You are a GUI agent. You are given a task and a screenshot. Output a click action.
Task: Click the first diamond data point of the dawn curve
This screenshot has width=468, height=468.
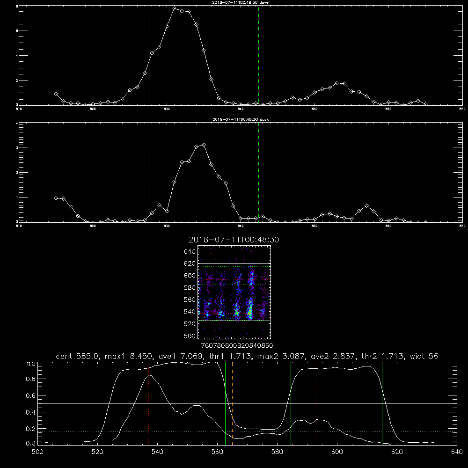coord(56,94)
